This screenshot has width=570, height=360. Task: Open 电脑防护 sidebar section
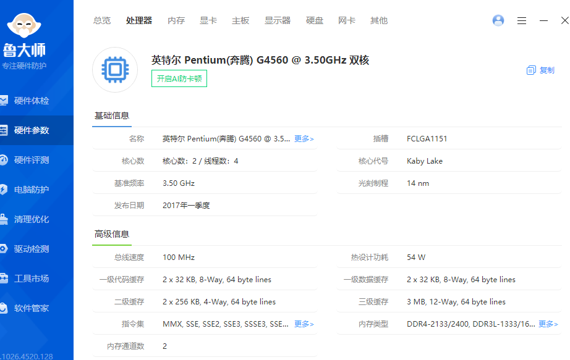click(31, 190)
